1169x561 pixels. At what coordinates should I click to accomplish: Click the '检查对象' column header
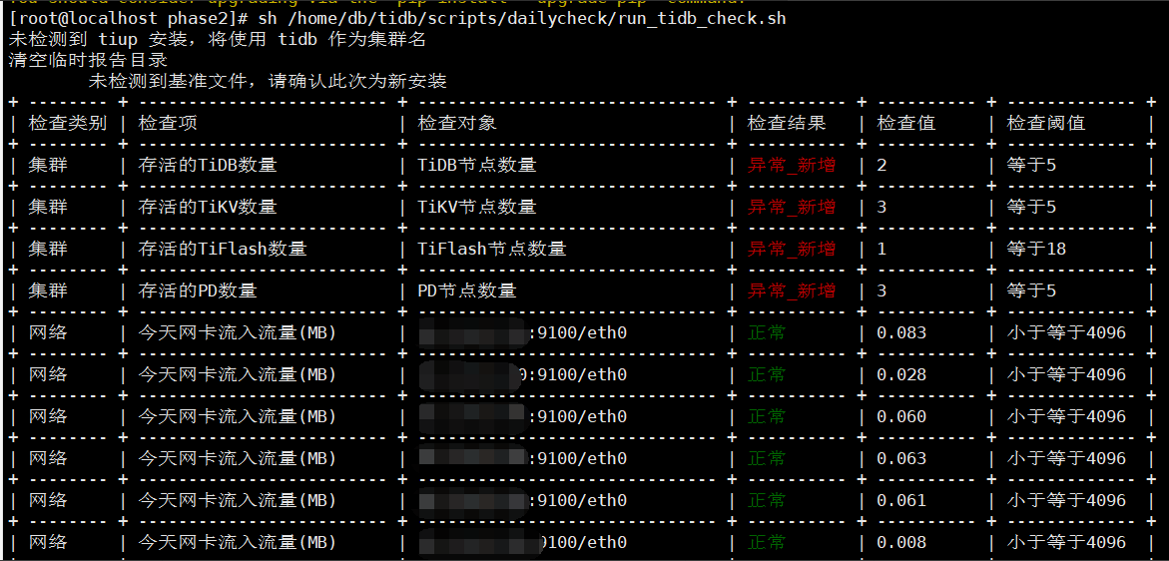click(x=457, y=123)
